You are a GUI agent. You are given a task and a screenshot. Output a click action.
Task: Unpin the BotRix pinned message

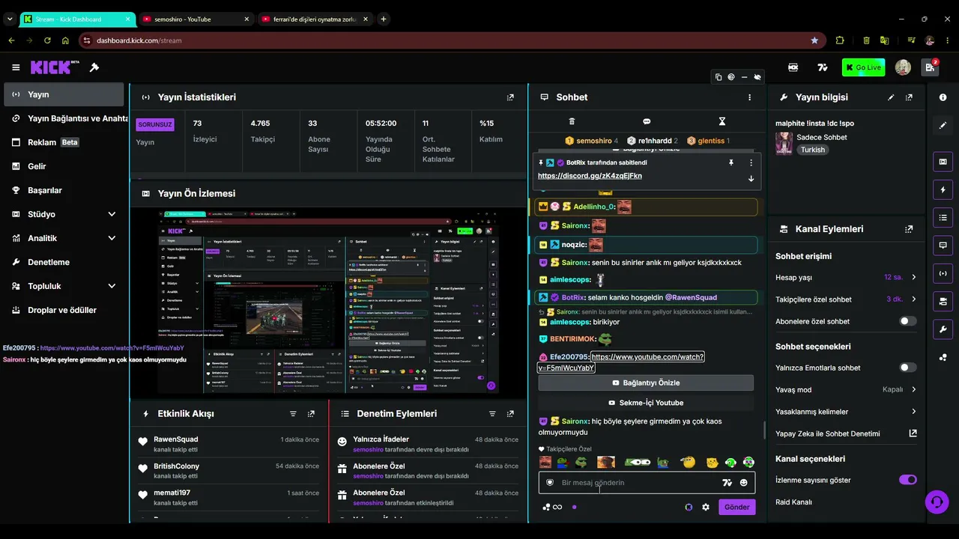tap(731, 162)
